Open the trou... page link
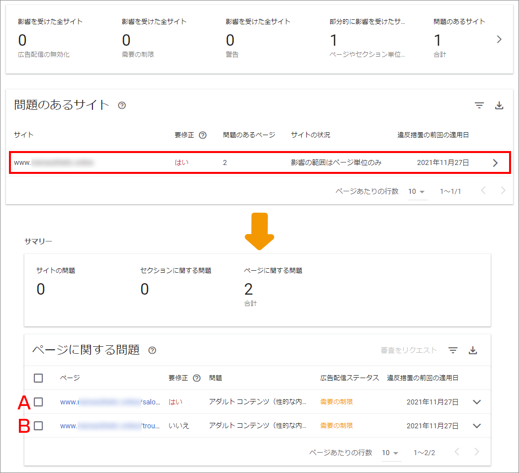Image resolution: width=519 pixels, height=473 pixels. coord(109,426)
